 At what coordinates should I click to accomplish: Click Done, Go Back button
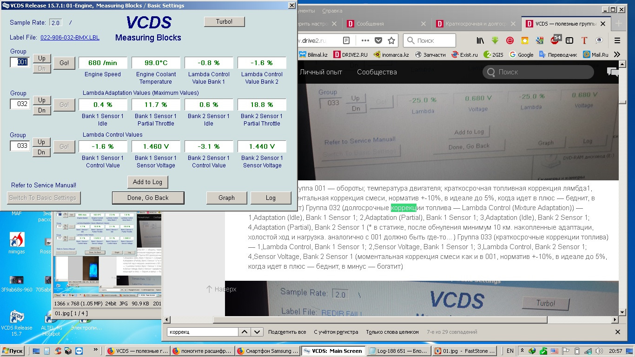click(148, 198)
